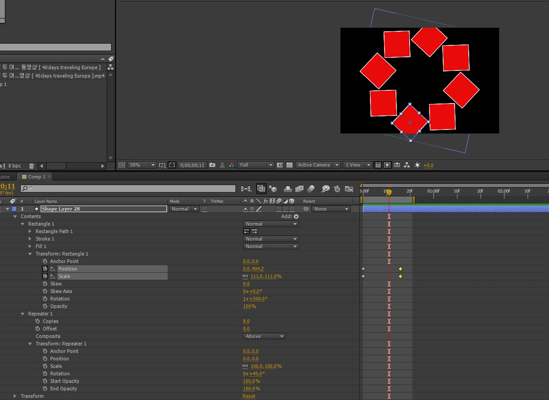Expand Rectangle Path 1 properties
The width and height of the screenshot is (549, 400).
click(x=30, y=231)
